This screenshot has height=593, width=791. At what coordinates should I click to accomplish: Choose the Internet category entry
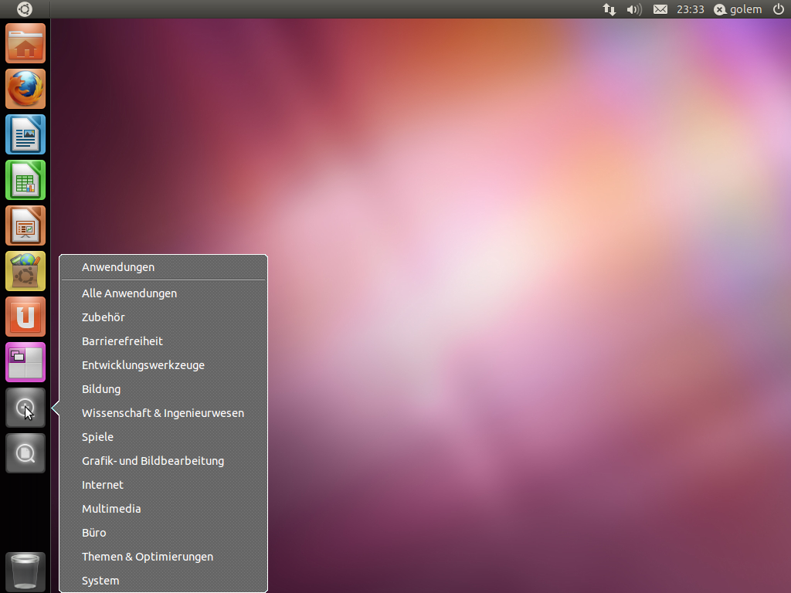click(x=103, y=485)
